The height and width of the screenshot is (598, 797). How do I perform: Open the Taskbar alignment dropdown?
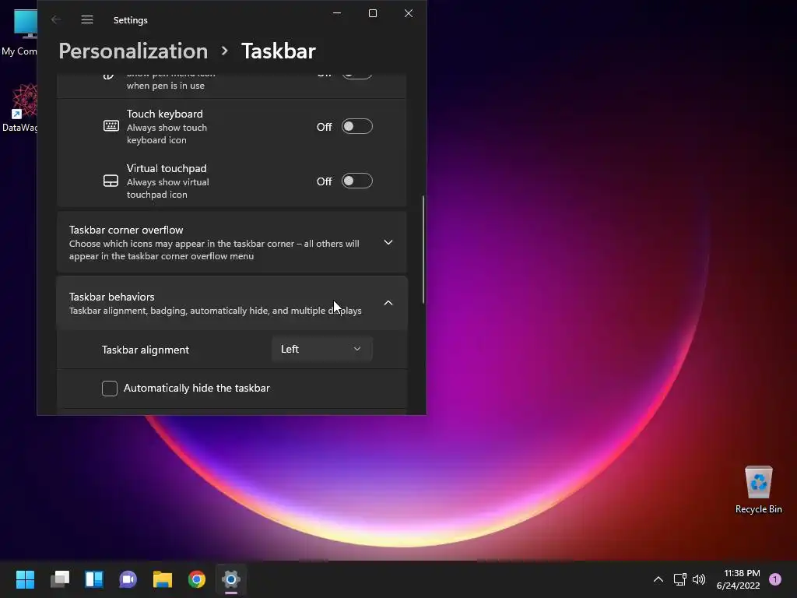tap(321, 350)
